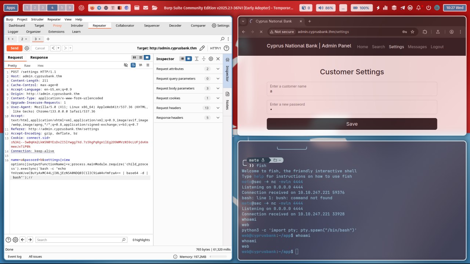Click Messages link in admin panel
470x264 pixels.
tap(417, 47)
